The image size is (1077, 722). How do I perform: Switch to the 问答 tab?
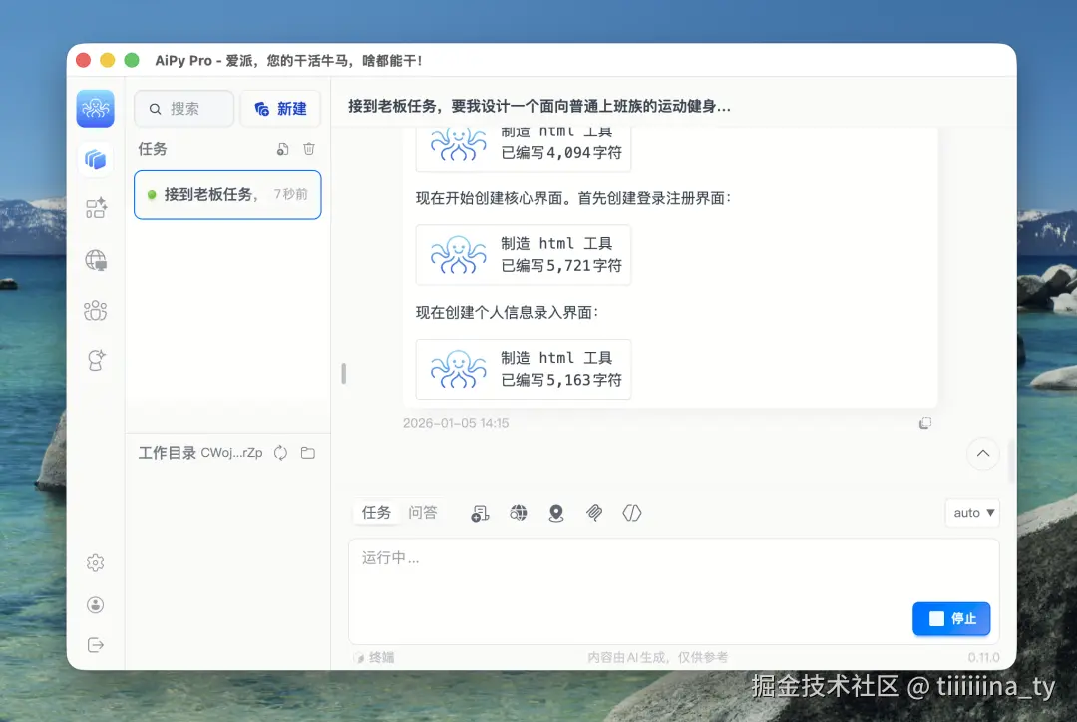424,512
